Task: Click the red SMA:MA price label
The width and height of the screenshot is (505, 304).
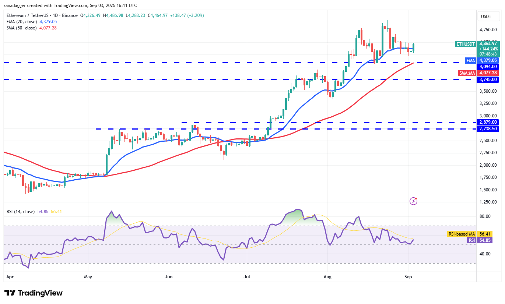Action: (467, 73)
